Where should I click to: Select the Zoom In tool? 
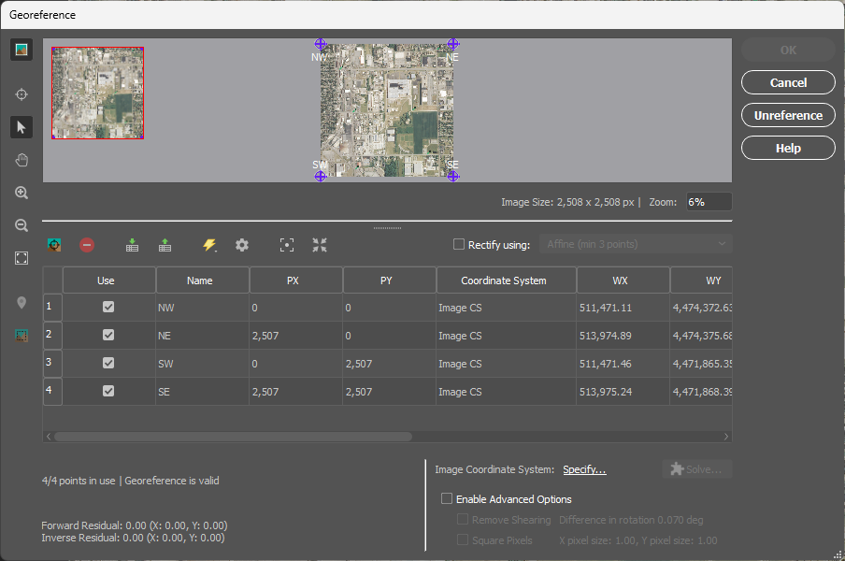pos(21,193)
